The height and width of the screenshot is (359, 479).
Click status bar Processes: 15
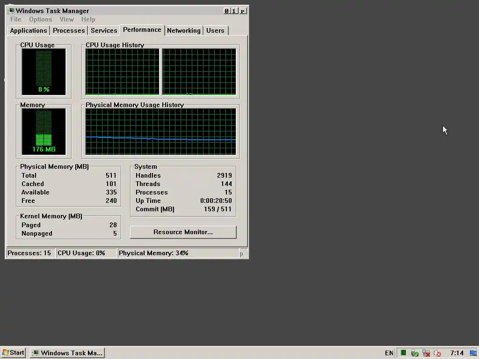(30, 253)
